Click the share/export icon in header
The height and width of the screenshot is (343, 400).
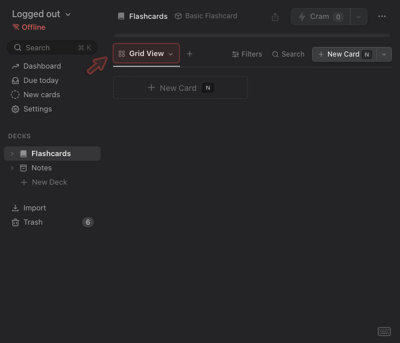275,17
